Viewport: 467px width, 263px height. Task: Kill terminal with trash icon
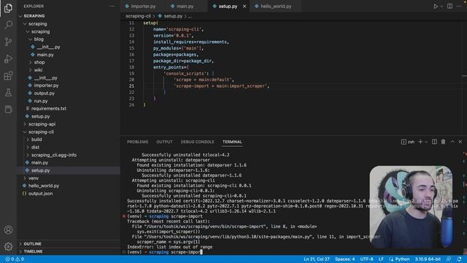point(443,142)
